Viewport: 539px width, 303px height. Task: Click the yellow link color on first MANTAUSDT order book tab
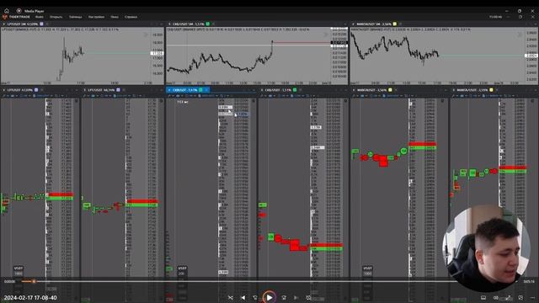(390, 90)
